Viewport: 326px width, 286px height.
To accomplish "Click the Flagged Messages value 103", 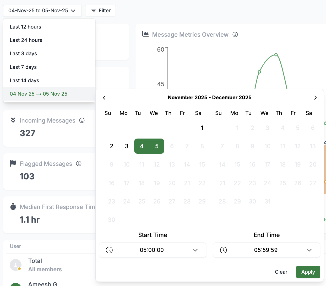I will [27, 177].
